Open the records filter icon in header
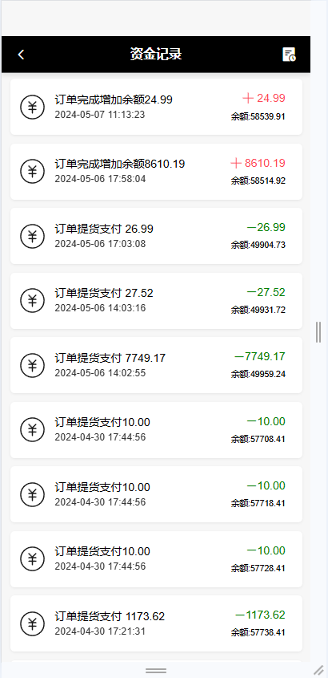This screenshot has height=678, width=328. [290, 55]
